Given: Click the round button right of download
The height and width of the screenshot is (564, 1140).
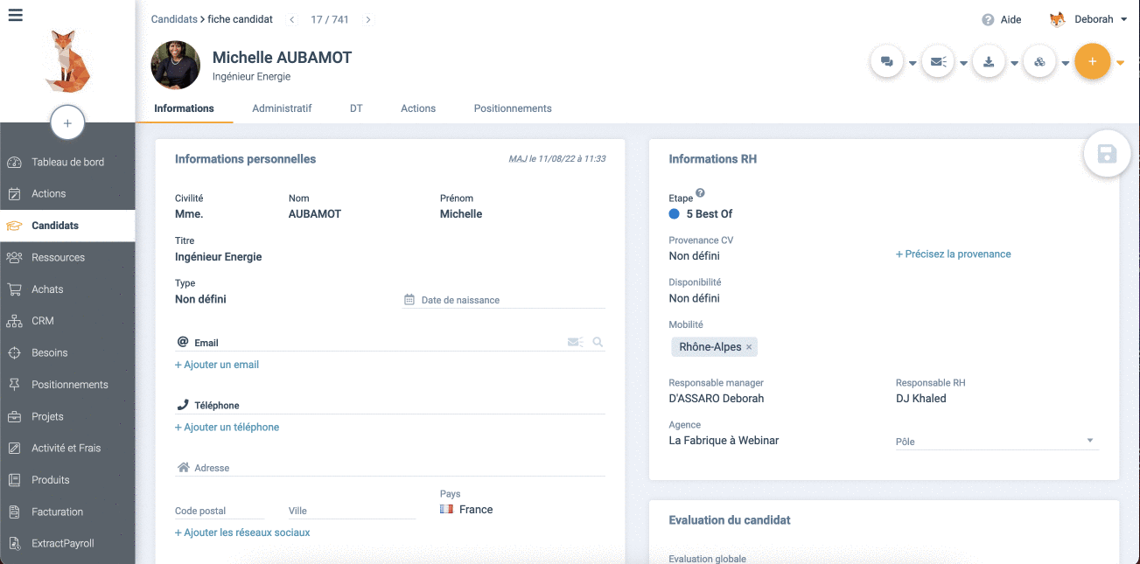Looking at the screenshot, I should click(x=1039, y=62).
